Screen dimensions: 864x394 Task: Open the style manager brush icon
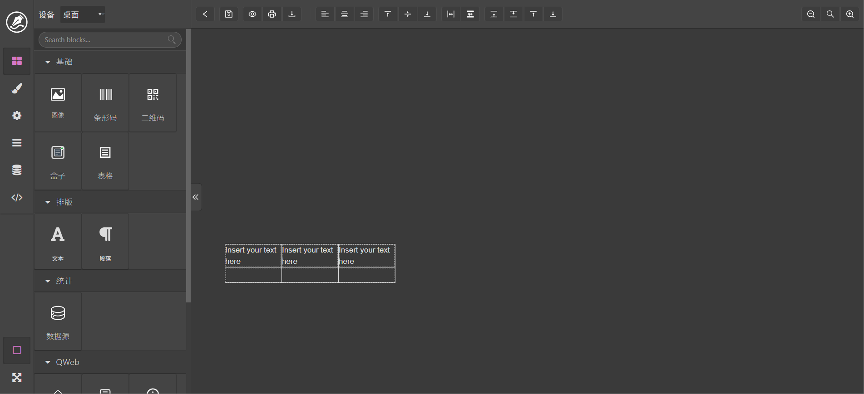17,88
